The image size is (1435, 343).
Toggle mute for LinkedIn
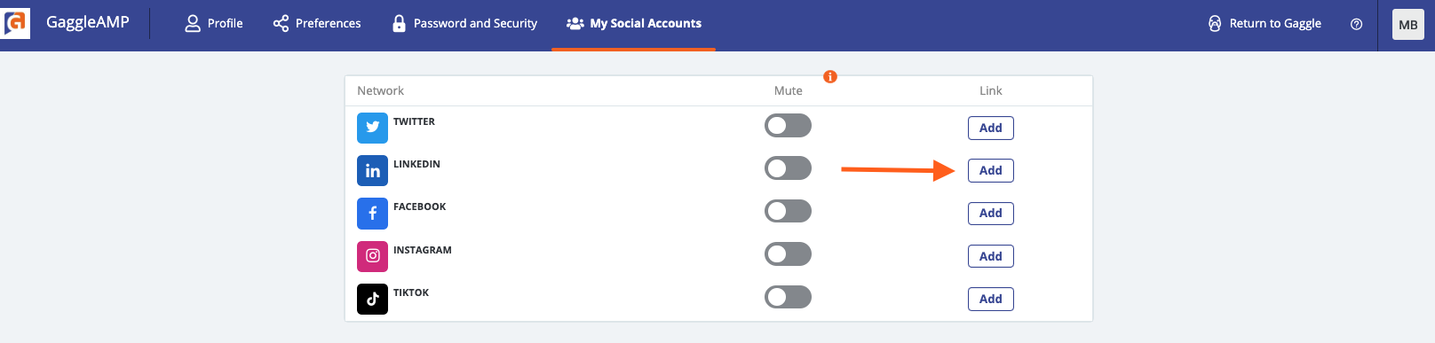pyautogui.click(x=788, y=168)
